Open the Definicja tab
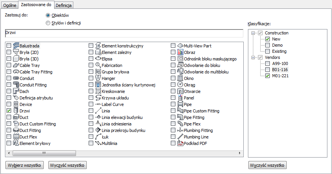The image size is (332, 174). coord(64,5)
